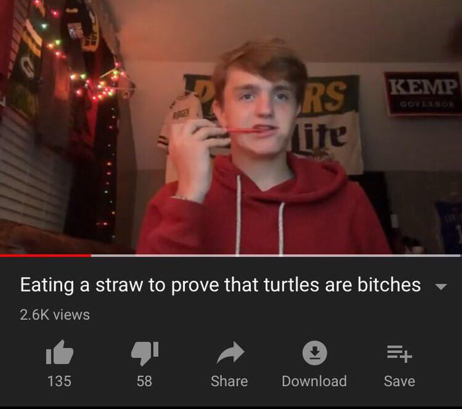Tap the video player frame
Screen dimensions: 462x409
[231, 127]
